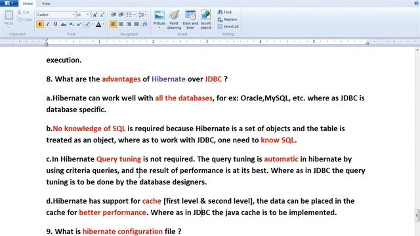
Task: Click the Copy command
Action: 24,19
